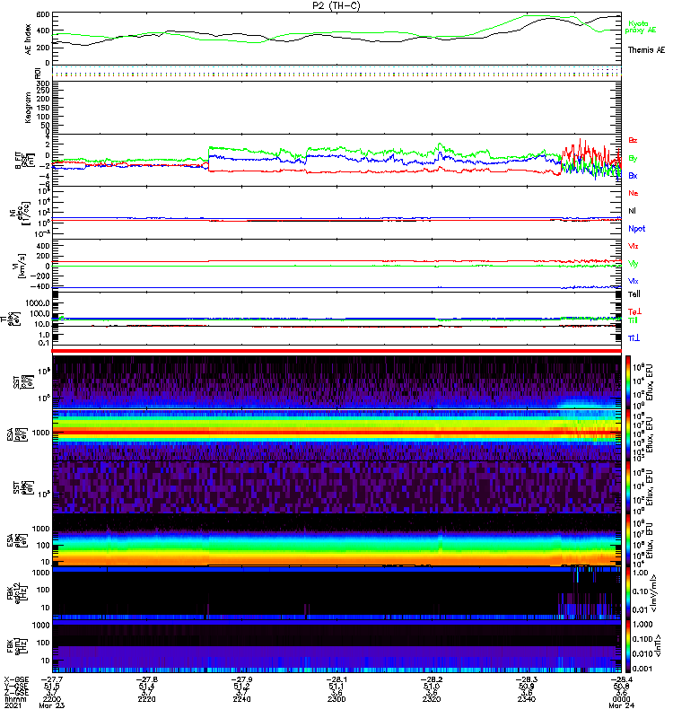This screenshot has height=718, width=673.
Task: Select the "-27.9" X-GSE position value
Action: pos(241,679)
